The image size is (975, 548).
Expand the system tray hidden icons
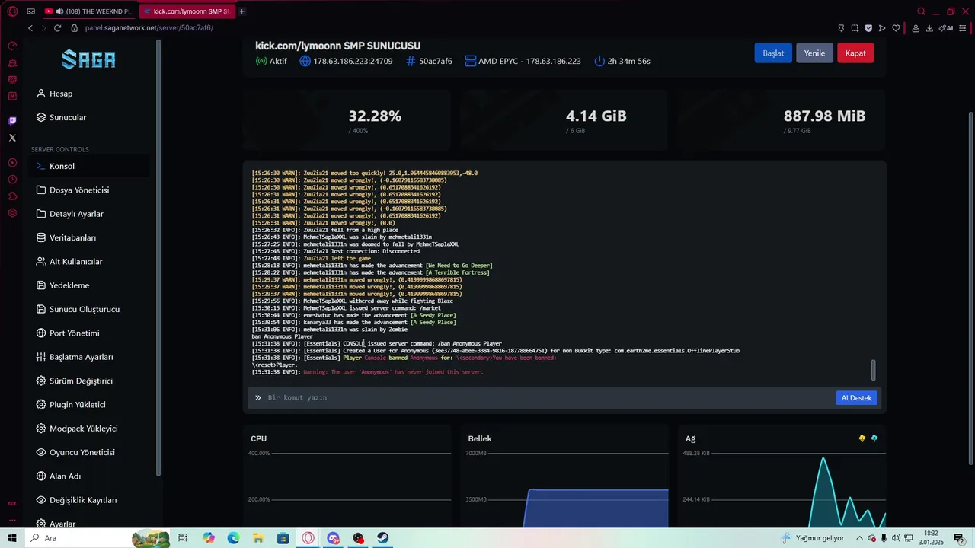[x=859, y=538]
